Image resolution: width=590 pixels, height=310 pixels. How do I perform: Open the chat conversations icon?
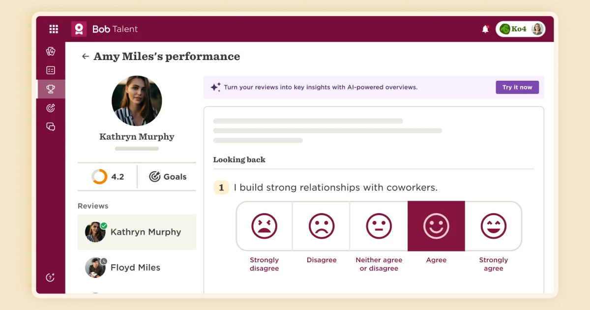[51, 126]
